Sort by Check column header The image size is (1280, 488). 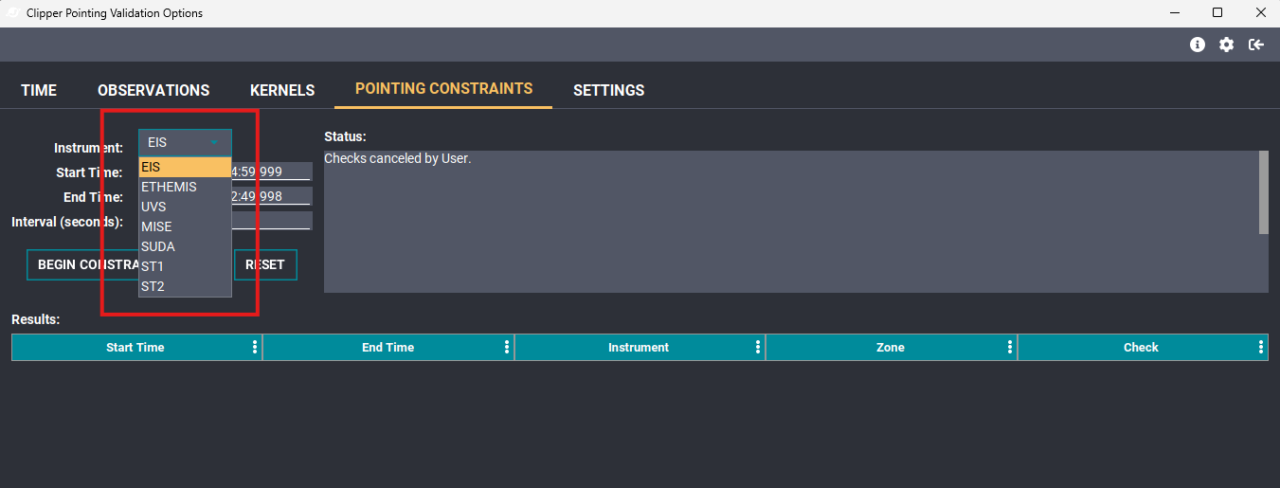(1141, 348)
